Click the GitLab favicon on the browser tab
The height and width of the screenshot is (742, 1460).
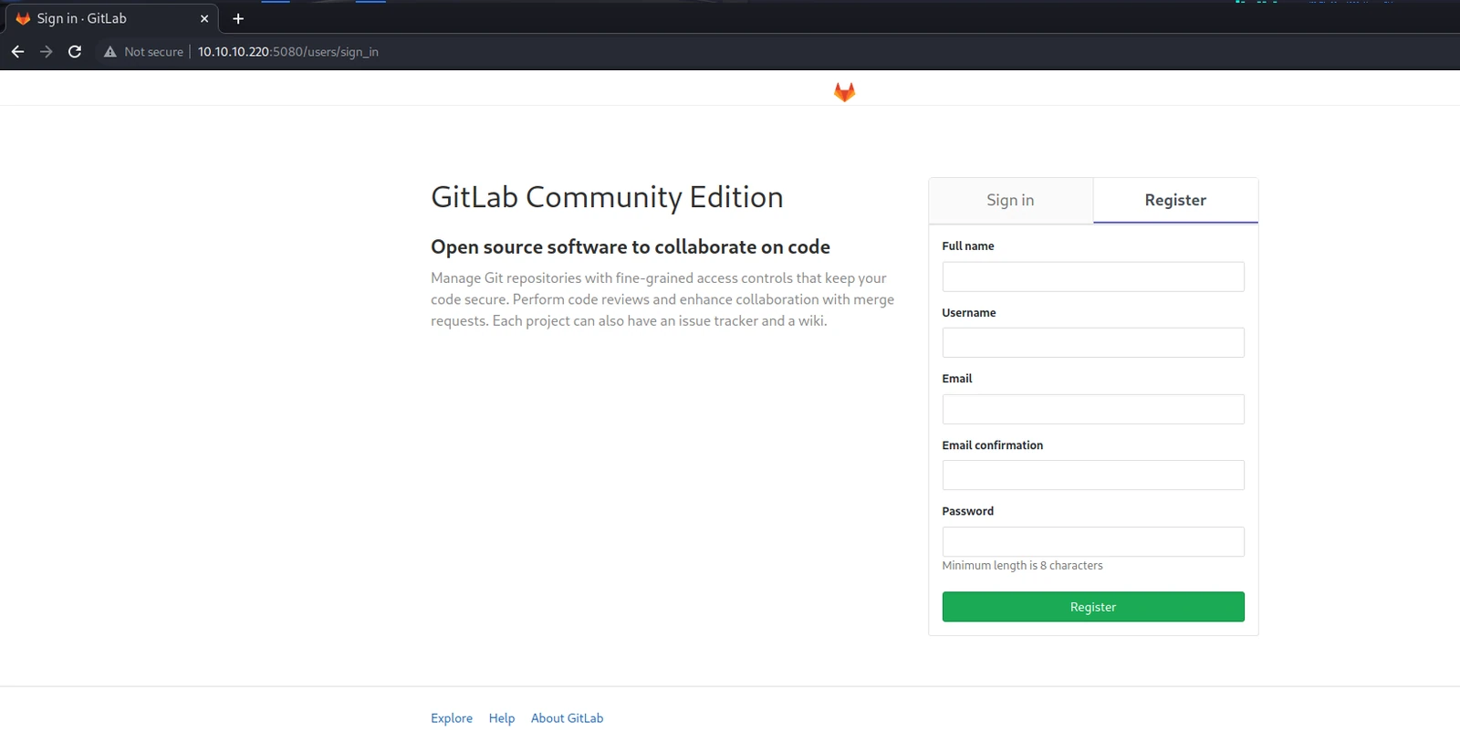[24, 18]
